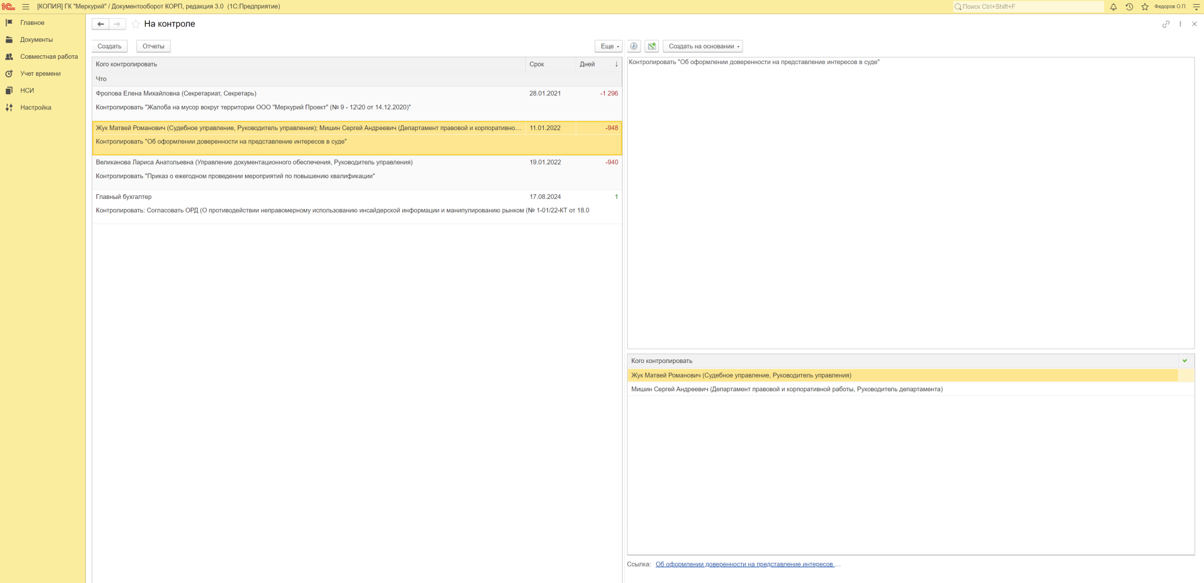Screen dimensions: 1204x583
Task: Open Создать на основании dropdown
Action: pyautogui.click(x=703, y=46)
